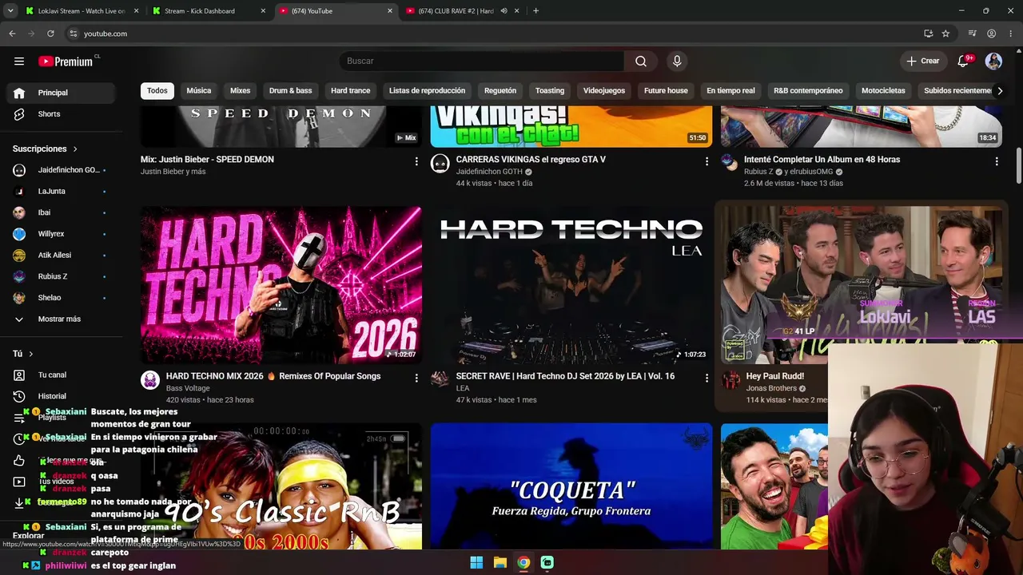Open the tab search dropdown arrow
Screen dimensions: 1023x575
tap(10, 11)
